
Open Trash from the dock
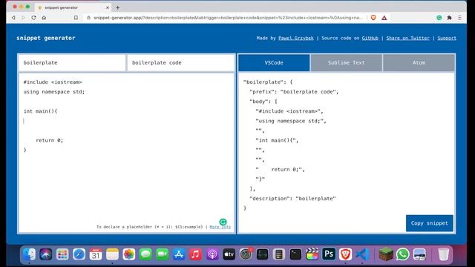coord(444,254)
